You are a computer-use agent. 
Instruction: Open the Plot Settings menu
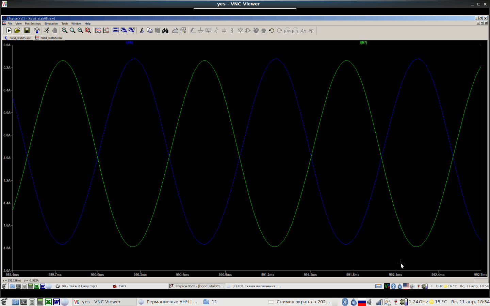[33, 24]
